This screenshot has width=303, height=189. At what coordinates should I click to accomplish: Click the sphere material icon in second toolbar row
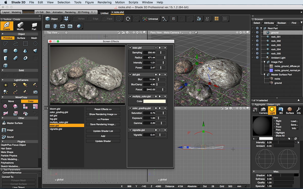coord(79,26)
